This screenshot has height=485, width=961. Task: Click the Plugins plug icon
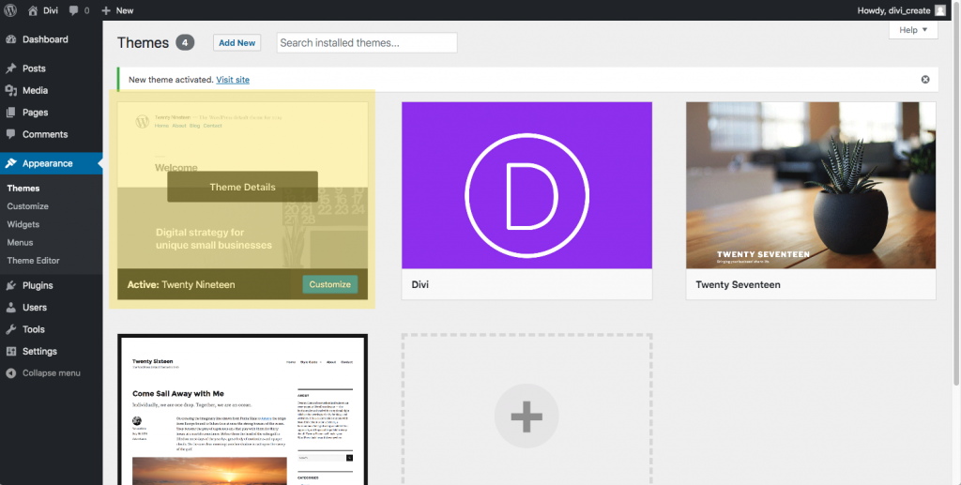[11, 285]
